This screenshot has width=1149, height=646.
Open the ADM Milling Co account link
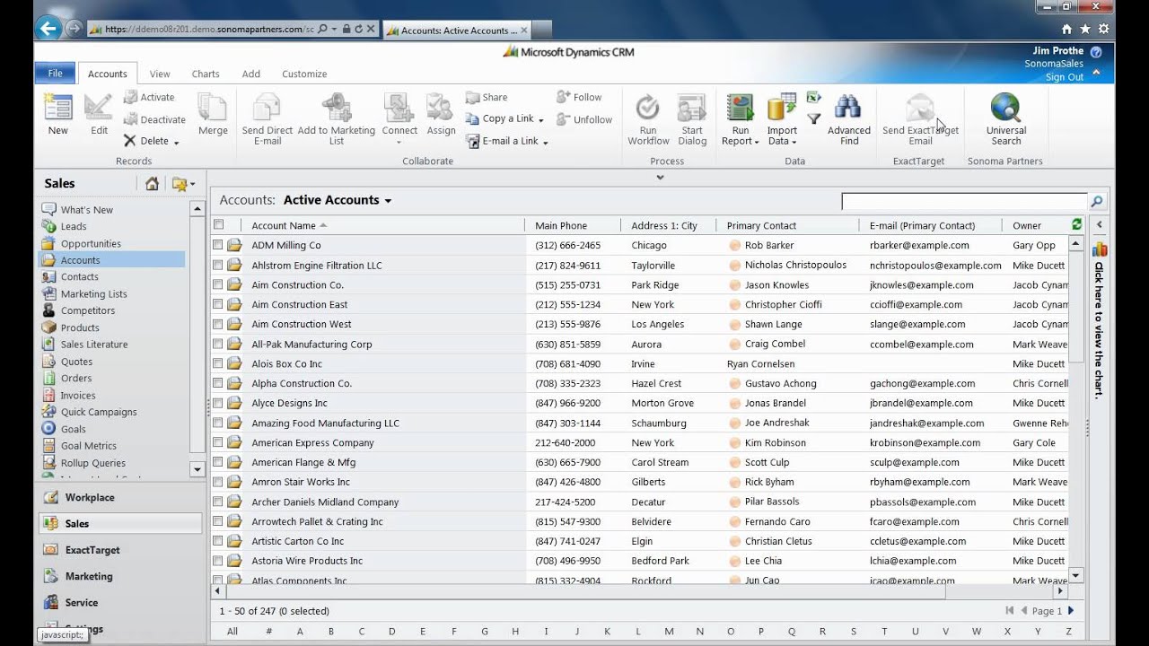point(285,245)
